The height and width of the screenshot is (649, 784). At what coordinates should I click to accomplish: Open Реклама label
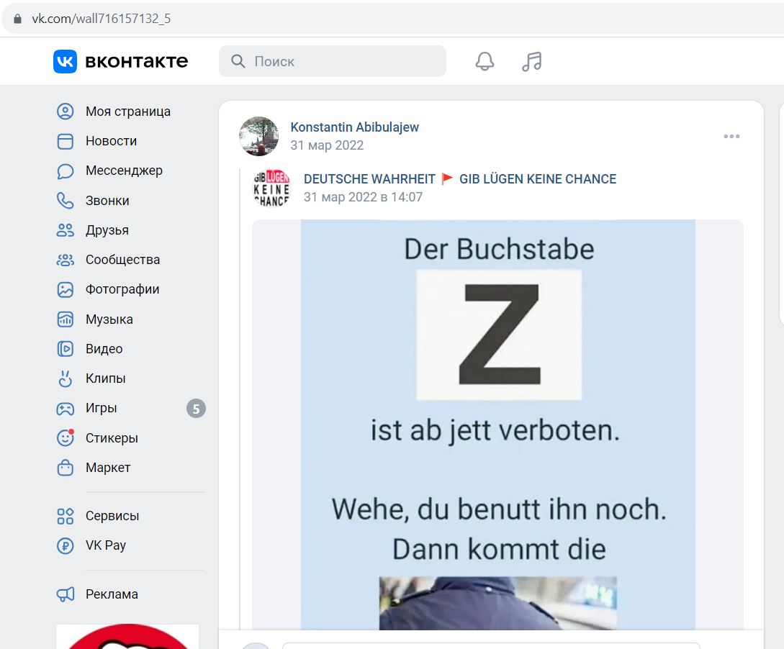[112, 594]
